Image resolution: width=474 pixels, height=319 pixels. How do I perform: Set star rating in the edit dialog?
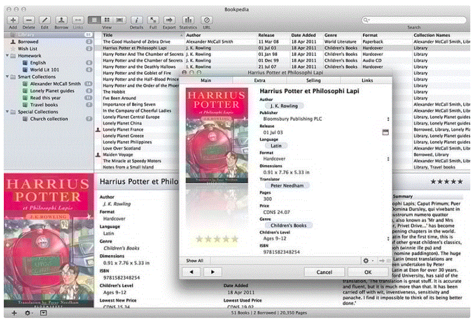[217, 240]
